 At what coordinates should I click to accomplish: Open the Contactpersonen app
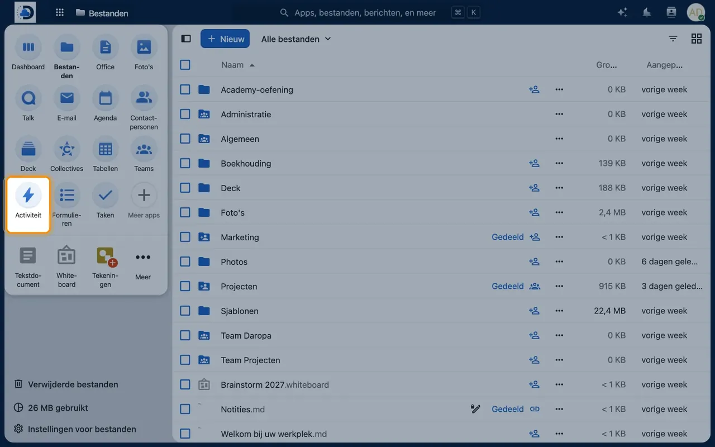coord(144,108)
